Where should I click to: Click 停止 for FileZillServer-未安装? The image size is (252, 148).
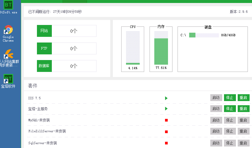coord(230,131)
